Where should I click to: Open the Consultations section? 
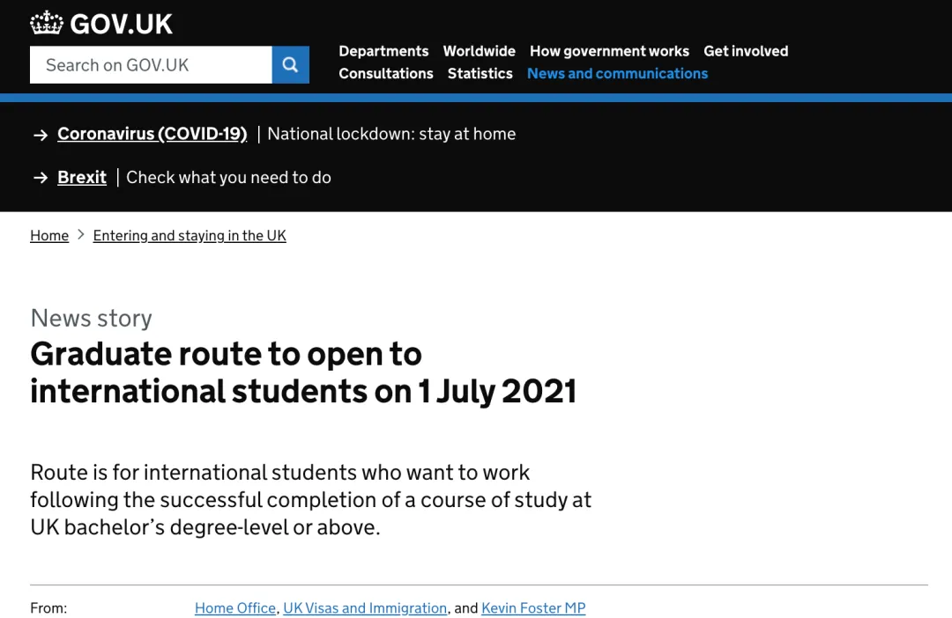(386, 73)
